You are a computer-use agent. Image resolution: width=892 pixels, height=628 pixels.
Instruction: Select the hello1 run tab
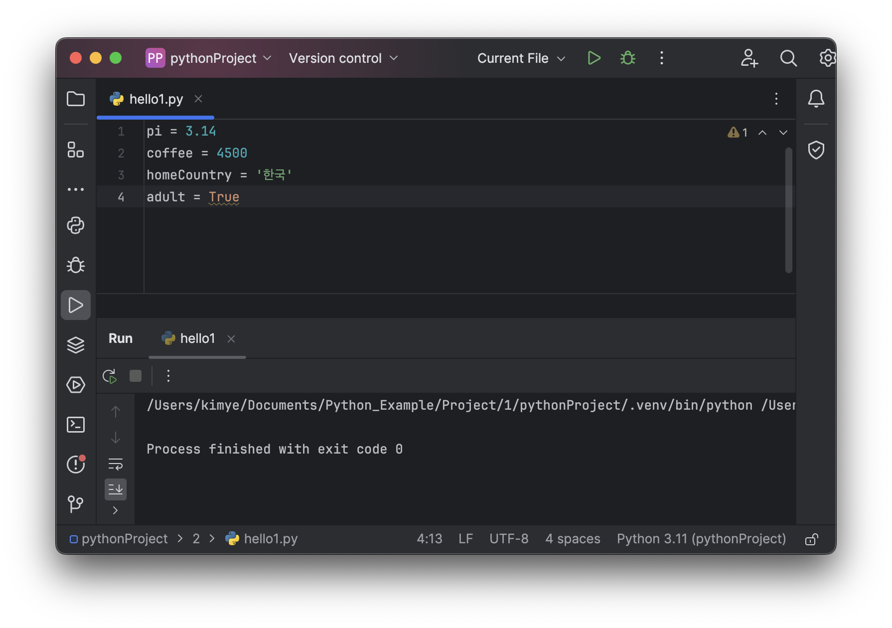pos(197,339)
